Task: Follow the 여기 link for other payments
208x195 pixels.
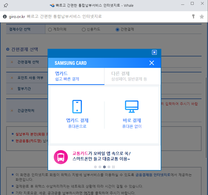Action: click(87, 193)
